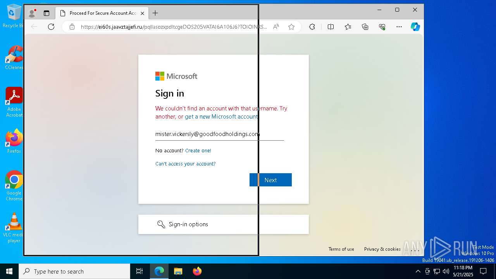The image size is (496, 279).
Task: Toggle Split screen icon
Action: (331, 27)
